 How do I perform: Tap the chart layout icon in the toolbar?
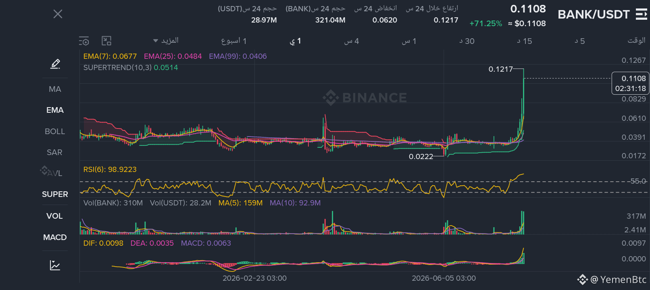point(106,41)
